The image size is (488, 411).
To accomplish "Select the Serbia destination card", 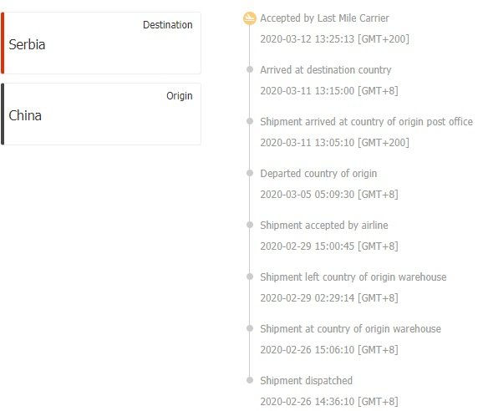I will 101,43.
